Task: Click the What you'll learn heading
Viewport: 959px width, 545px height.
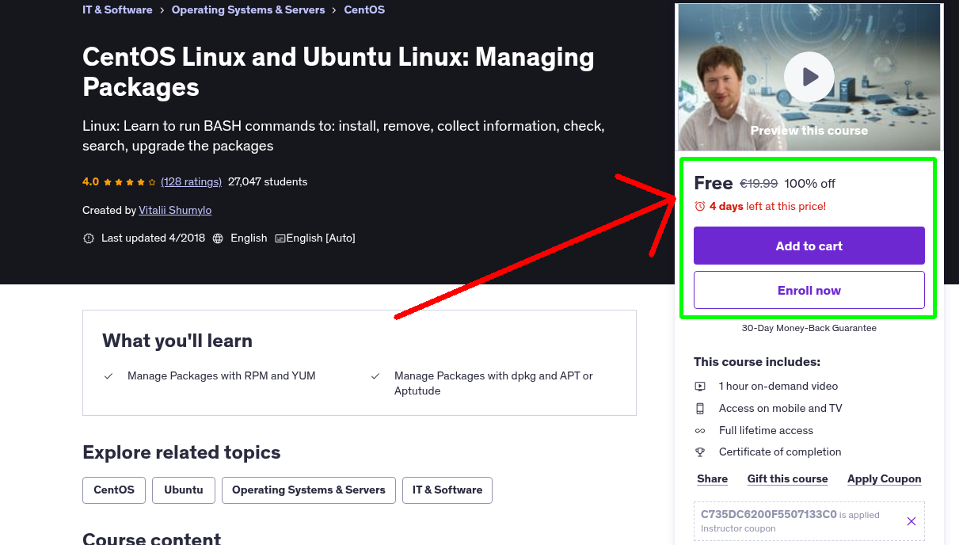Action: (177, 341)
